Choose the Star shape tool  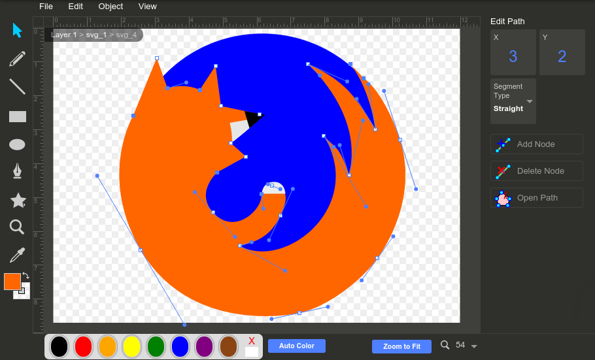click(18, 200)
